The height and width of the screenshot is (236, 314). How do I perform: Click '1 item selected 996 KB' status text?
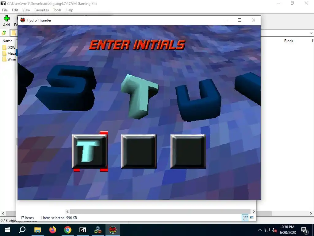59,218
